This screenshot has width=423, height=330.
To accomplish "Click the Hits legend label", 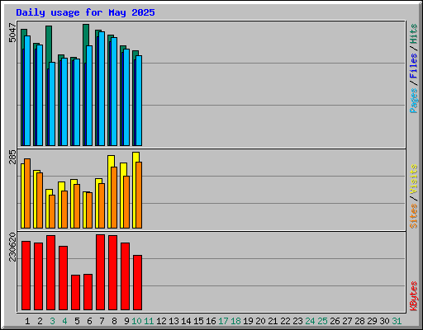I will tap(413, 34).
